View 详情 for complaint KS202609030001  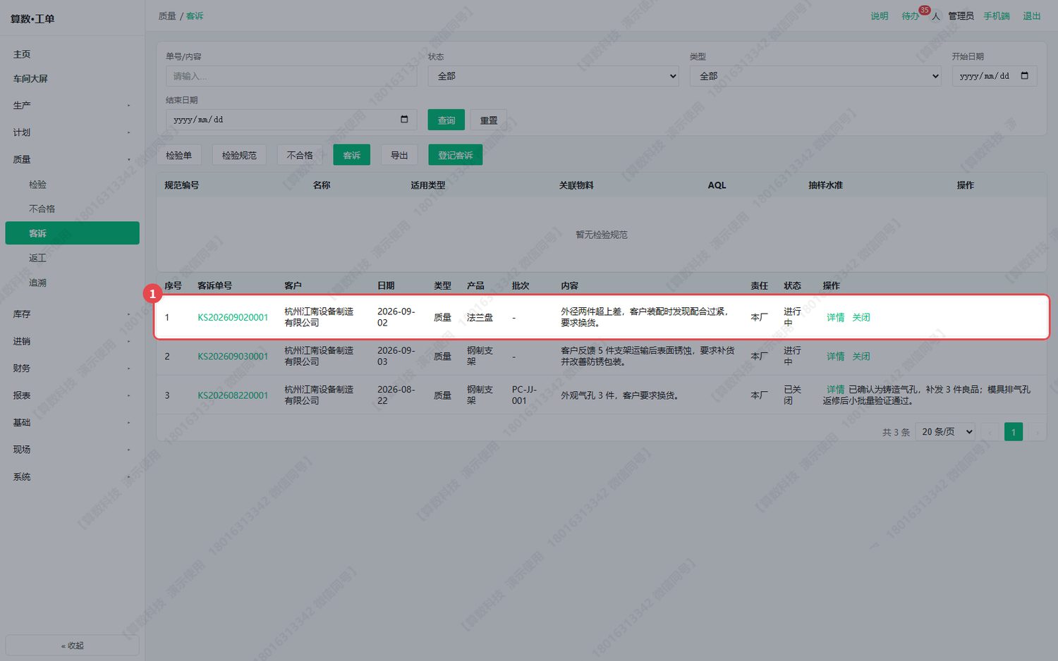pyautogui.click(x=836, y=357)
